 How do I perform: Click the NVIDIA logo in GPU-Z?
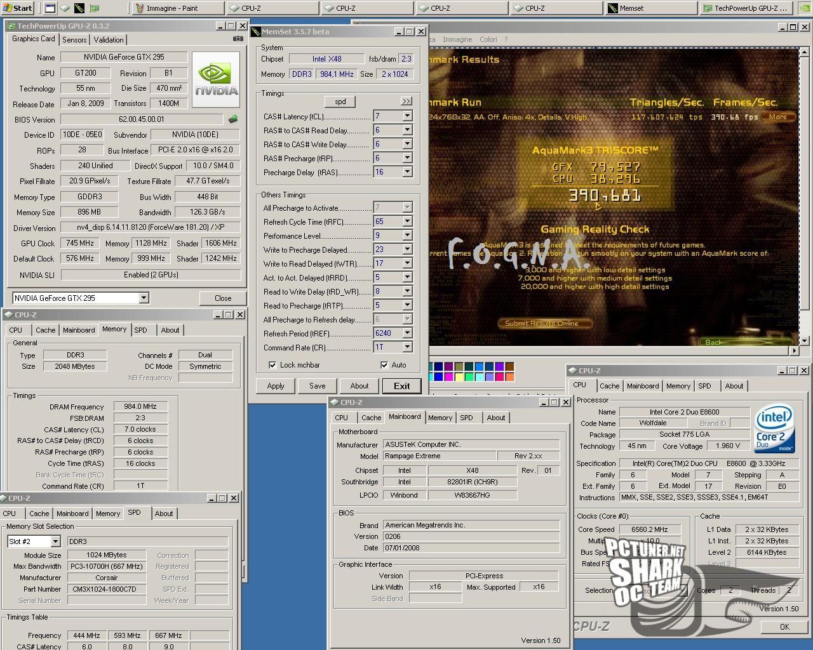pos(216,80)
